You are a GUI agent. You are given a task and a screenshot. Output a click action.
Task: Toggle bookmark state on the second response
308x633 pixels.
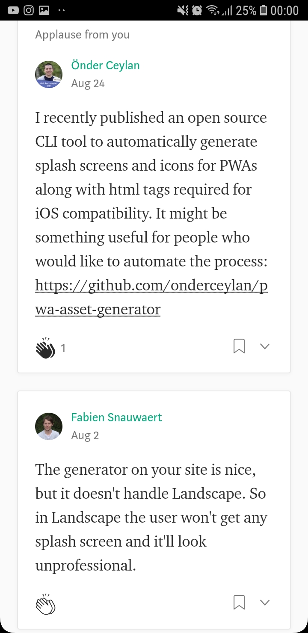click(239, 602)
